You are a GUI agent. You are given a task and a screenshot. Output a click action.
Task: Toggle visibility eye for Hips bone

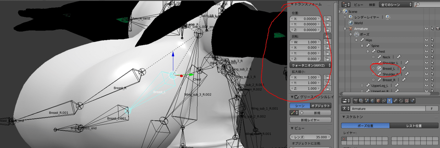click(426, 40)
